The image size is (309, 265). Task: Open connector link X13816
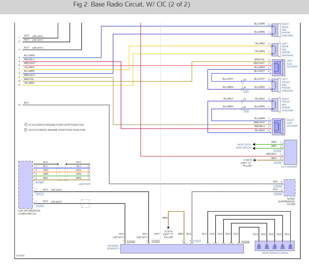pyautogui.click(x=40, y=205)
